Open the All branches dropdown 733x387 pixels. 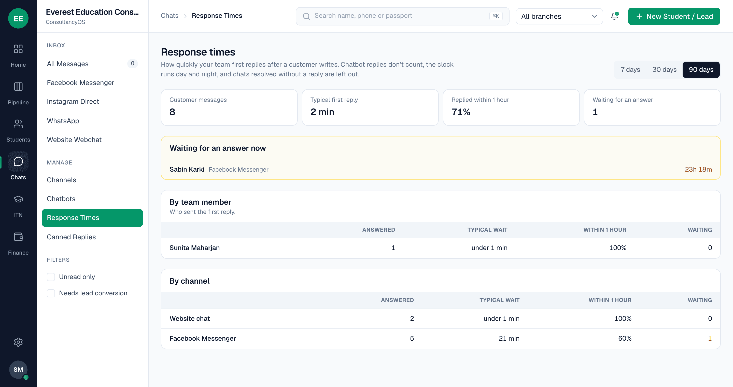pyautogui.click(x=559, y=16)
